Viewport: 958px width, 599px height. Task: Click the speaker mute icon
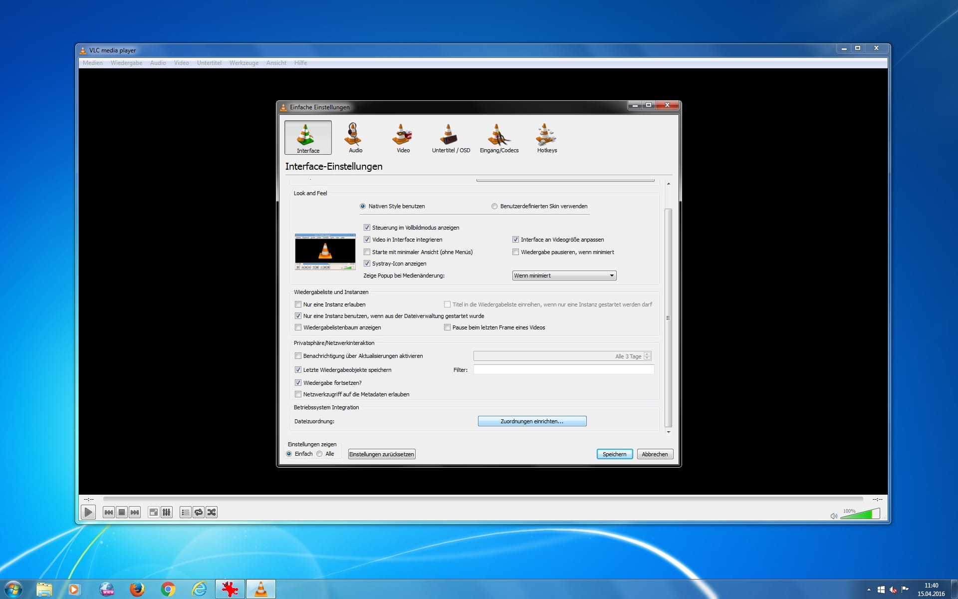pyautogui.click(x=834, y=516)
